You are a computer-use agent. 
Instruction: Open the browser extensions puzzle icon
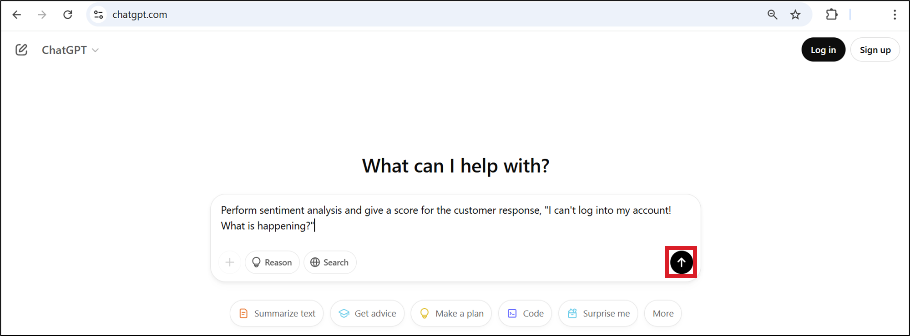[x=832, y=15]
